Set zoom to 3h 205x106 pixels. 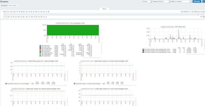22,12
